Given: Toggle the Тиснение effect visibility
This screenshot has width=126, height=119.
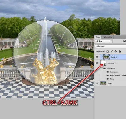Looking at the screenshot, I should point(108,72).
